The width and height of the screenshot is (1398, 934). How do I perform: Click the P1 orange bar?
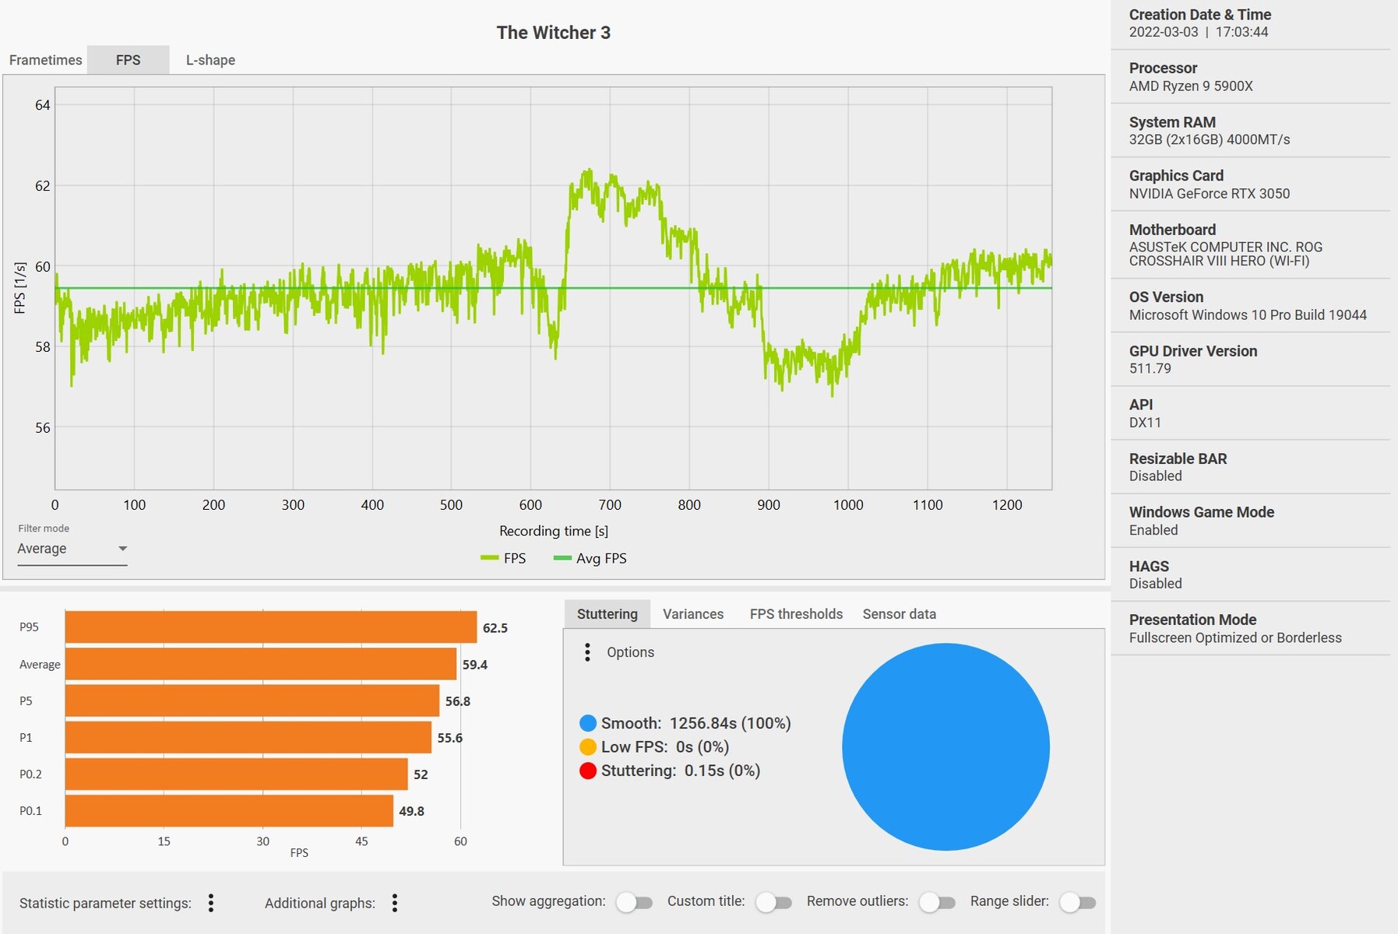click(x=248, y=737)
